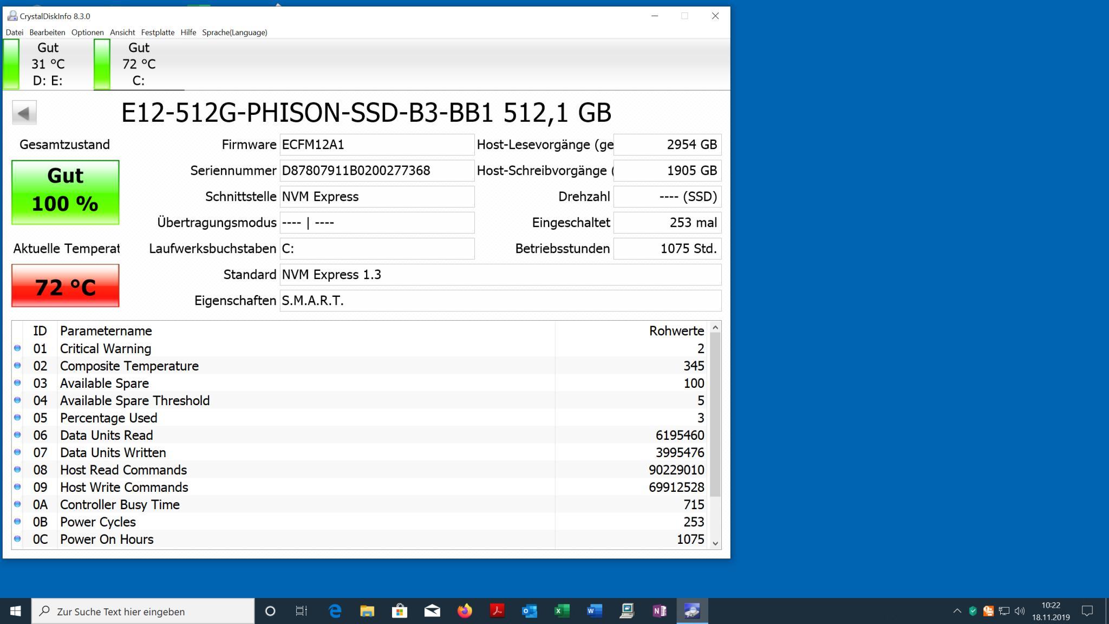Image resolution: width=1109 pixels, height=624 pixels.
Task: Select the Percentage Used row
Action: (x=360, y=418)
